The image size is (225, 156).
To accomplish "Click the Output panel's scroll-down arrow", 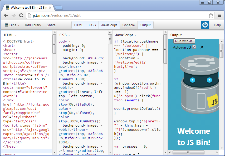I will pyautogui.click(x=221, y=148).
